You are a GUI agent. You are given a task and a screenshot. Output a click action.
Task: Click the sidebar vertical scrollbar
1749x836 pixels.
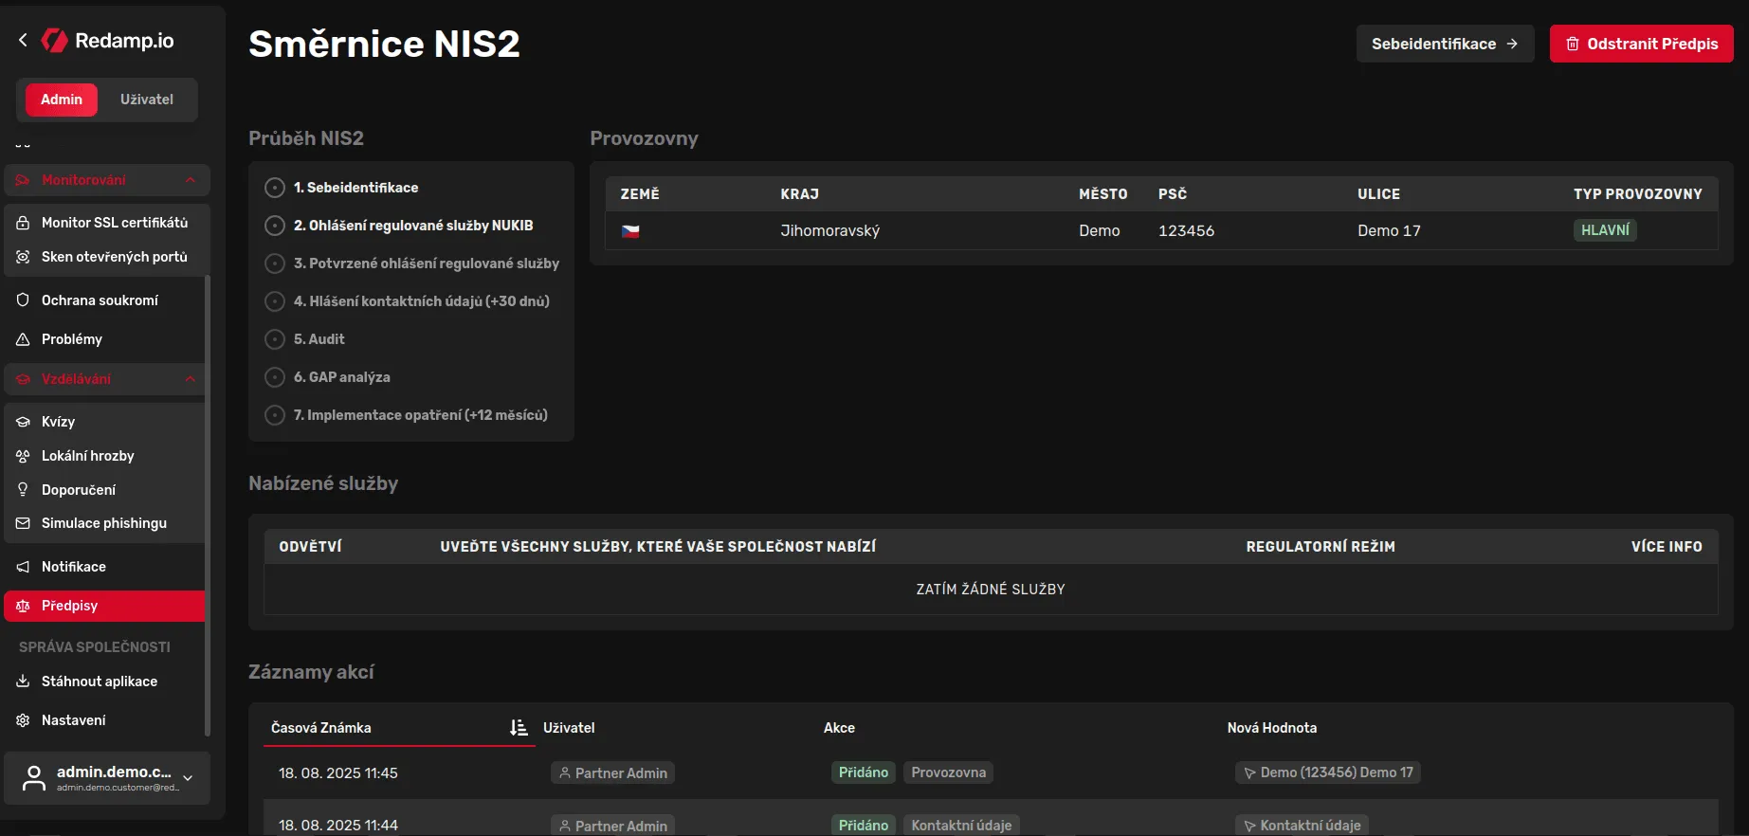(208, 502)
